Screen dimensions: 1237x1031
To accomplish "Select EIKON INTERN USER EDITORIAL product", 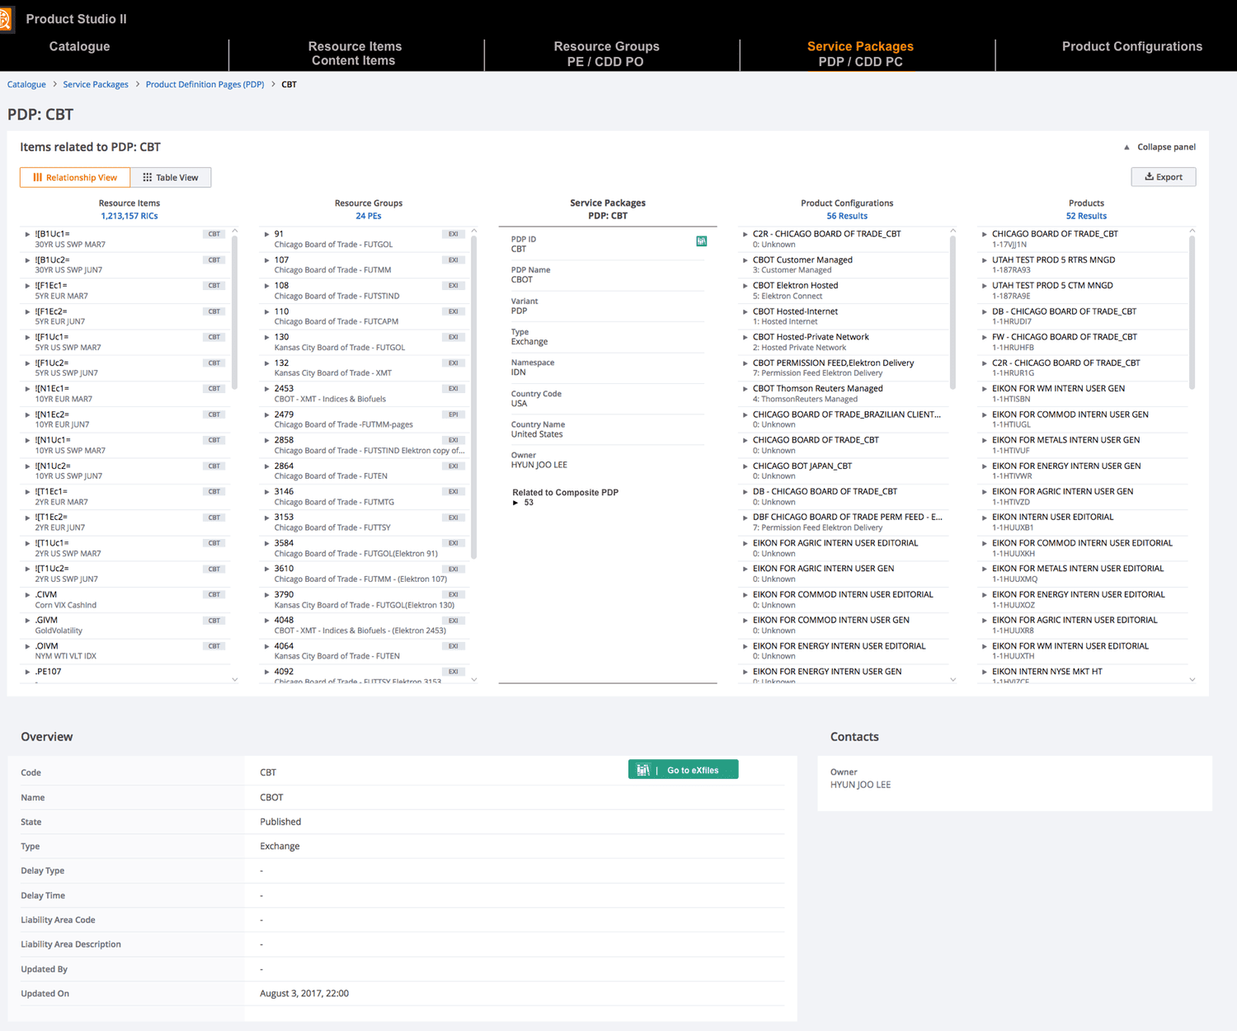I will tap(1083, 523).
